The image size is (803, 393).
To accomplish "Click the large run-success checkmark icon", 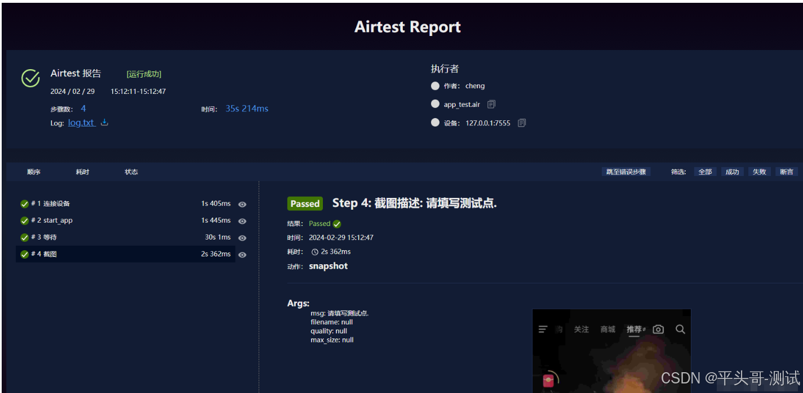I will tap(30, 78).
